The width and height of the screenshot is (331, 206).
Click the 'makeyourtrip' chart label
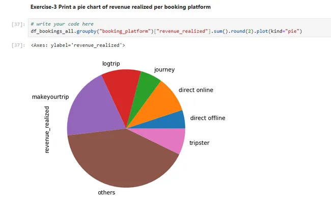(x=49, y=96)
